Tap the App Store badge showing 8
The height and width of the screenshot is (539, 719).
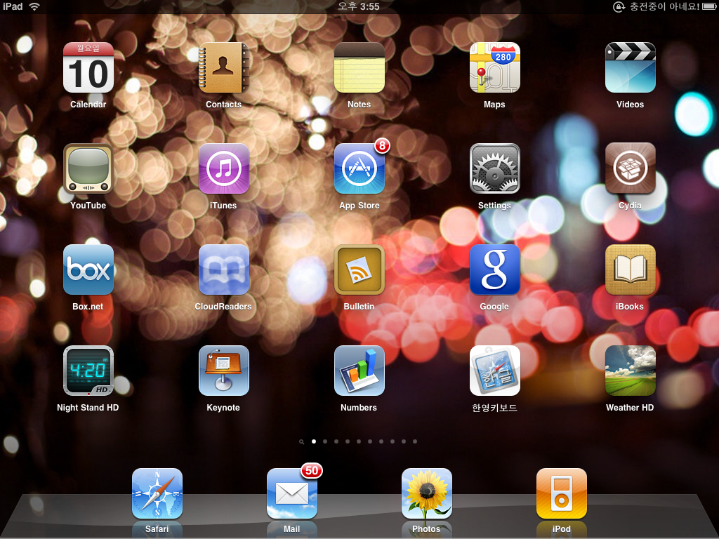pyautogui.click(x=382, y=146)
